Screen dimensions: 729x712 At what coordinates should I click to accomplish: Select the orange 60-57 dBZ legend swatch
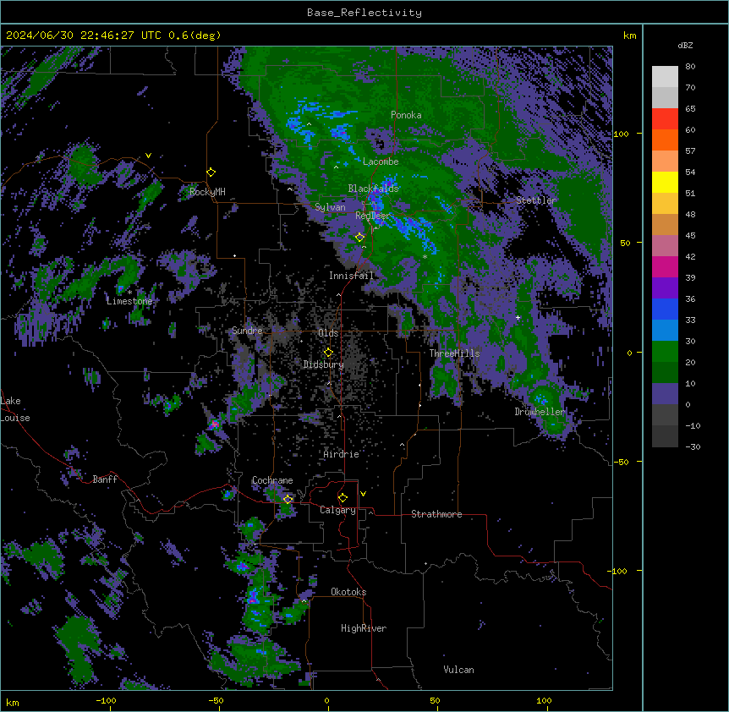point(665,140)
